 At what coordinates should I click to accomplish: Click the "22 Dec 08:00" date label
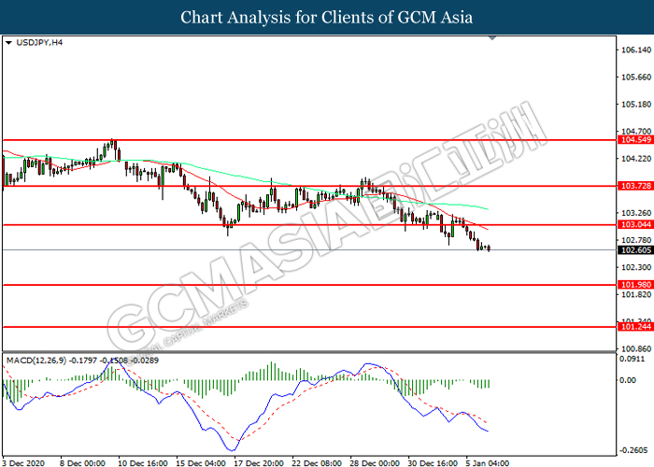[317, 463]
